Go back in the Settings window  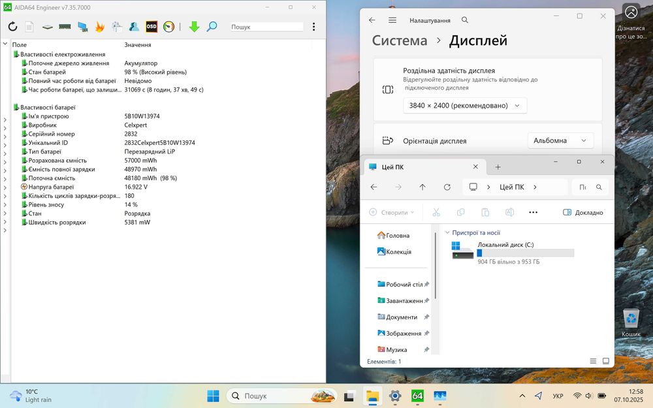372,20
